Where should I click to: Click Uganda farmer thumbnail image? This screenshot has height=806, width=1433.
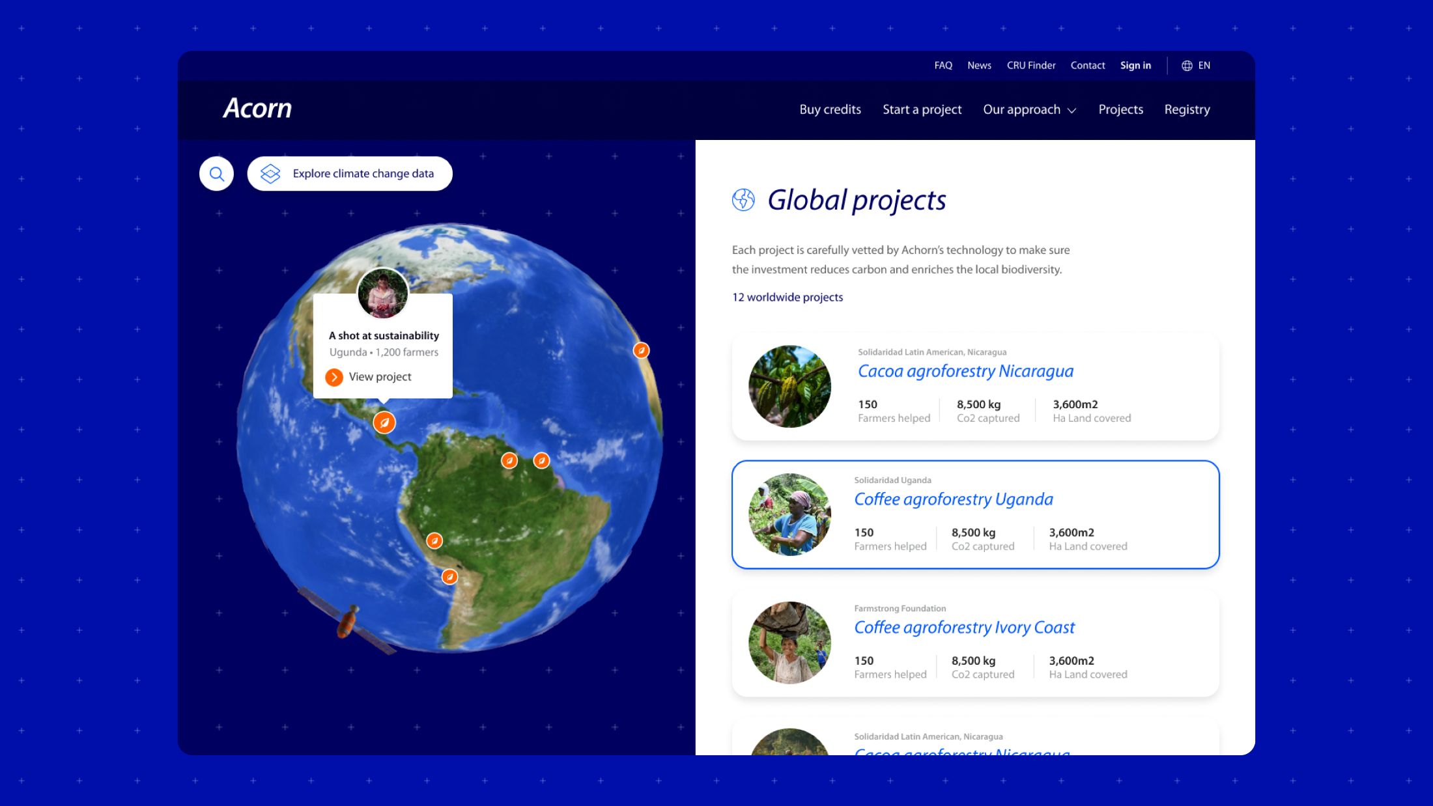(789, 514)
